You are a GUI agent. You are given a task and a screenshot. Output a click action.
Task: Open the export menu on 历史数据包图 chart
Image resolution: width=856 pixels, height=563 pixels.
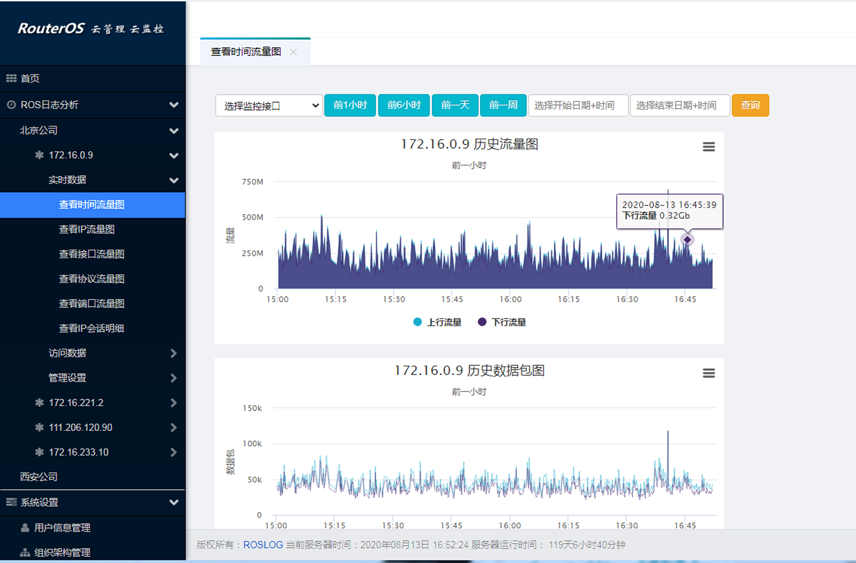pos(708,373)
